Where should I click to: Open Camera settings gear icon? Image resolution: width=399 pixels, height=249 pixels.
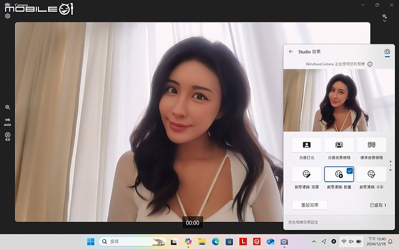[8, 16]
